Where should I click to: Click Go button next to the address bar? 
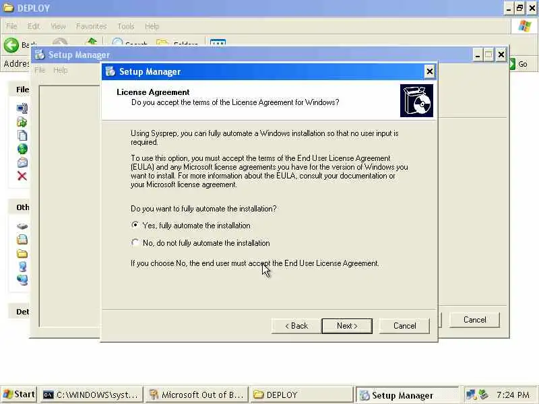519,64
